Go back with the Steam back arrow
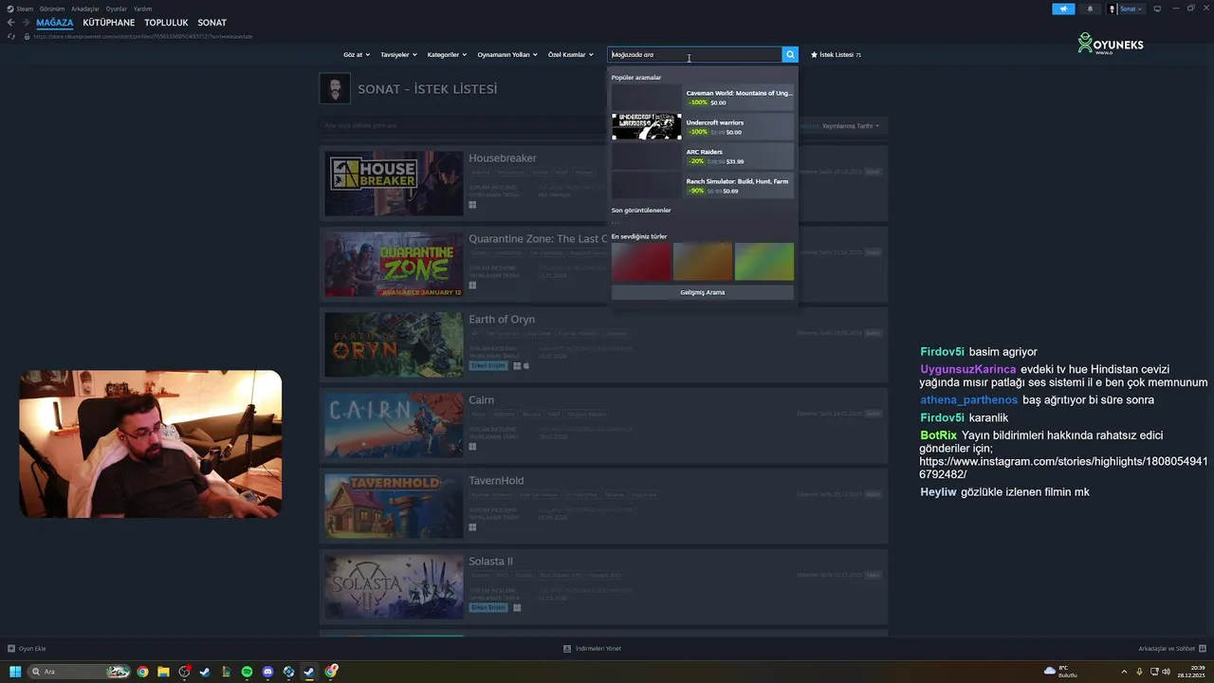Viewport: 1214px width, 683px height. click(10, 23)
